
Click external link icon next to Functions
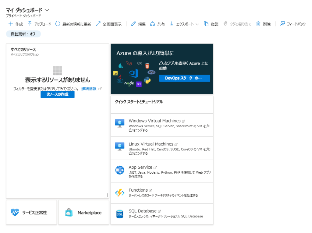coord(151,190)
